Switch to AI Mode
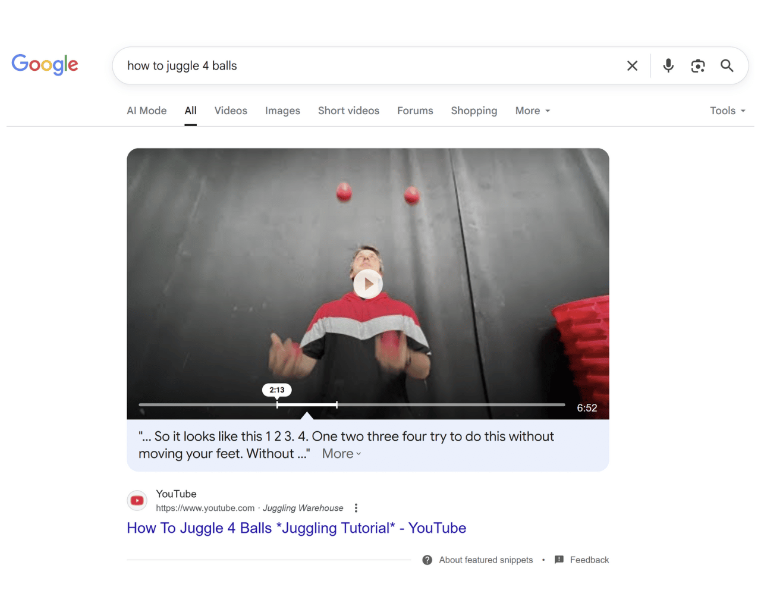This screenshot has height=609, width=761. [x=146, y=111]
